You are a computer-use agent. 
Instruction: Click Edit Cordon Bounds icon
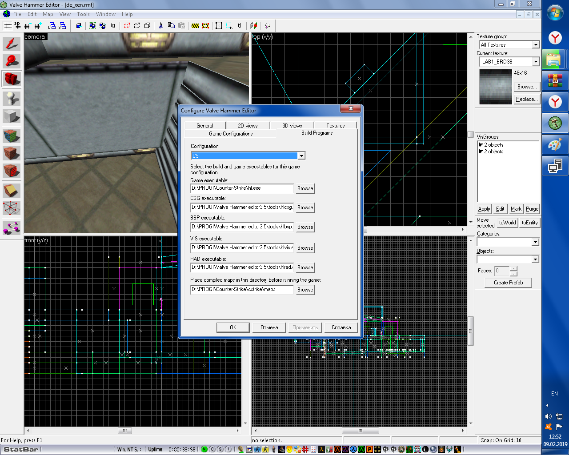205,26
